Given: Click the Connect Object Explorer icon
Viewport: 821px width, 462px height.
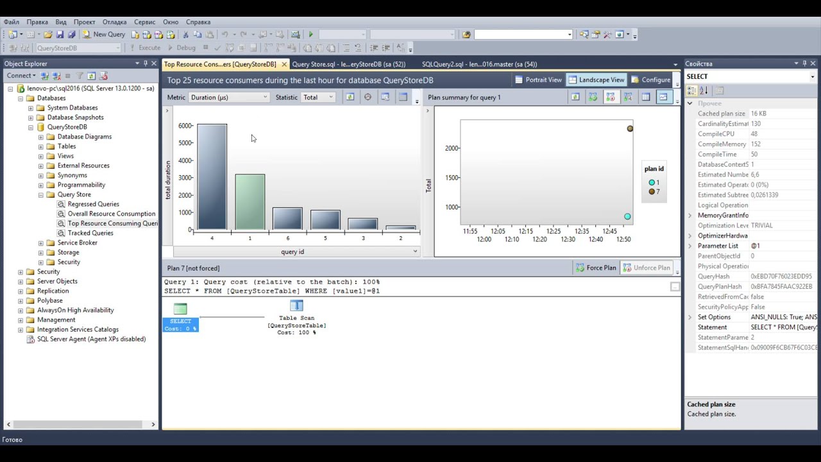Looking at the screenshot, I should click(x=45, y=76).
